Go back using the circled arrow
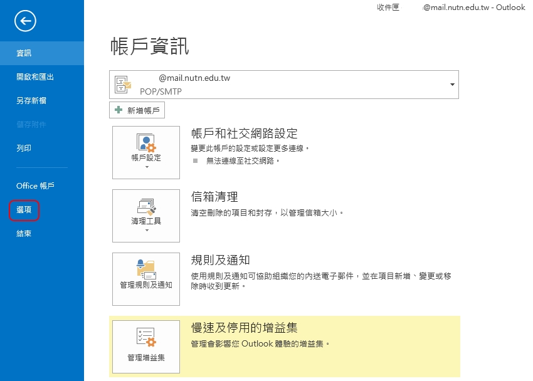 (25, 21)
